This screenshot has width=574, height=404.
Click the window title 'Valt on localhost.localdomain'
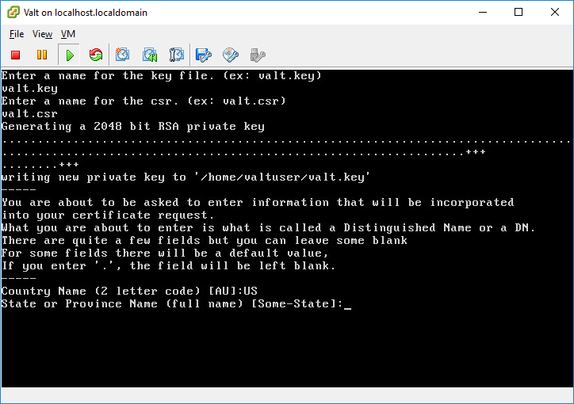(x=86, y=13)
